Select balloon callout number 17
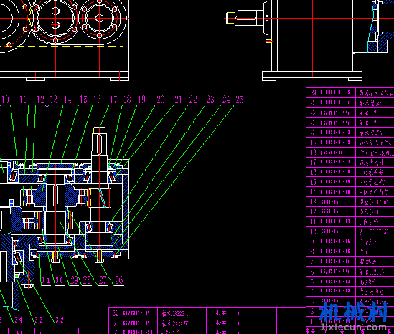Screen dimensions: 394x334 [x=114, y=100]
